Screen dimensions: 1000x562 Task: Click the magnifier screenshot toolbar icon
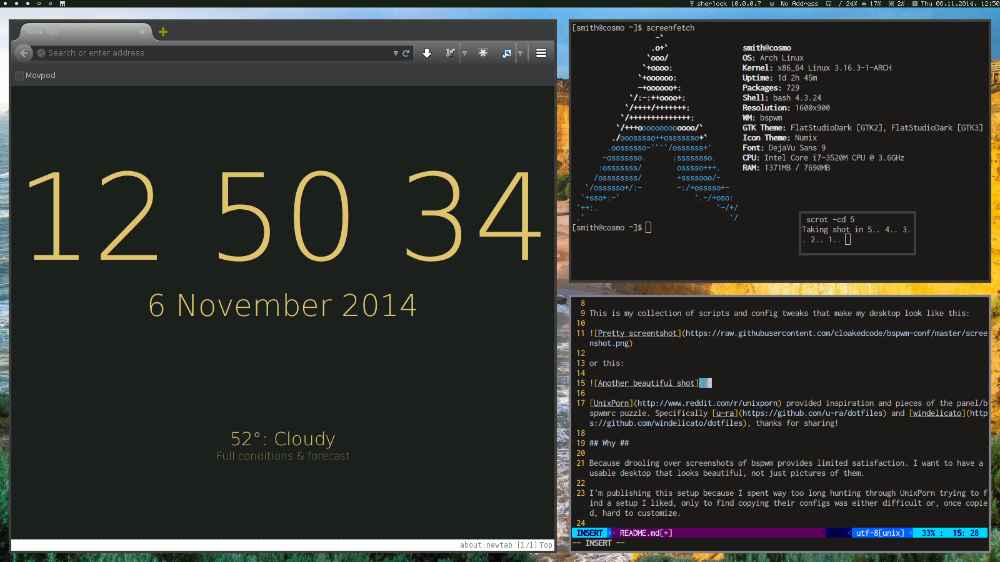[507, 53]
